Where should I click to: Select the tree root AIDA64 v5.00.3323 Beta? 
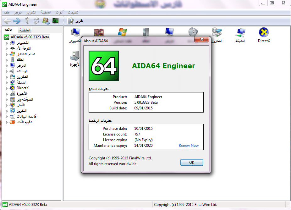click(30, 37)
